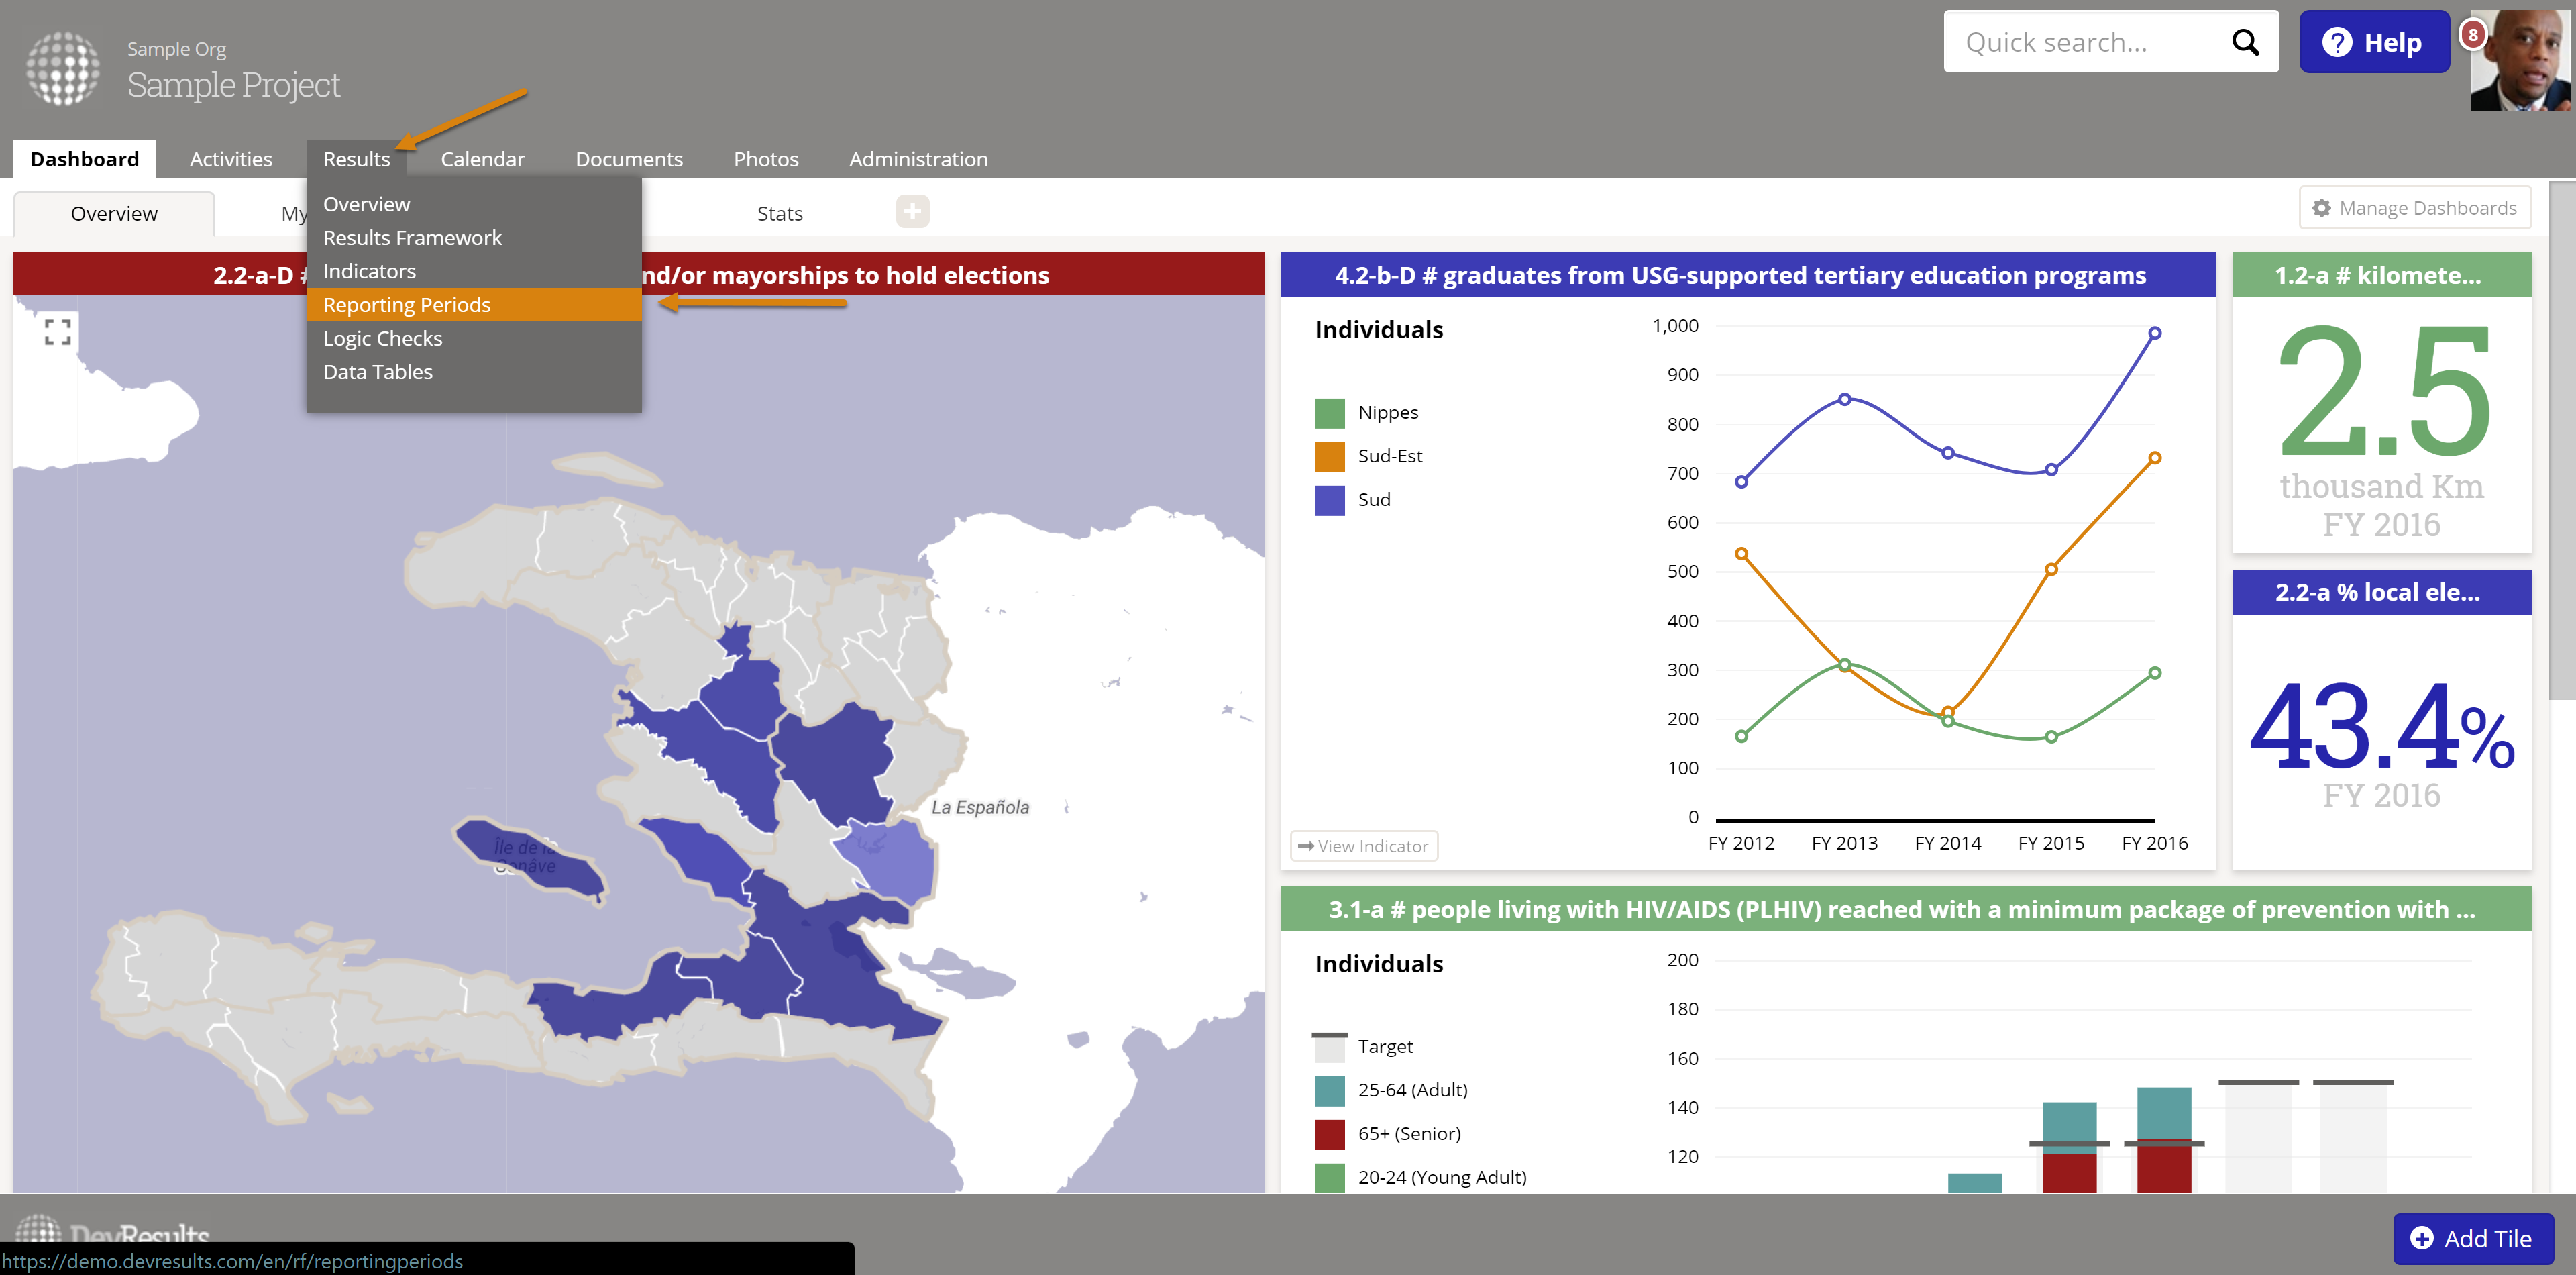Click the search magnifier icon
Viewport: 2576px width, 1275px height.
click(2245, 42)
